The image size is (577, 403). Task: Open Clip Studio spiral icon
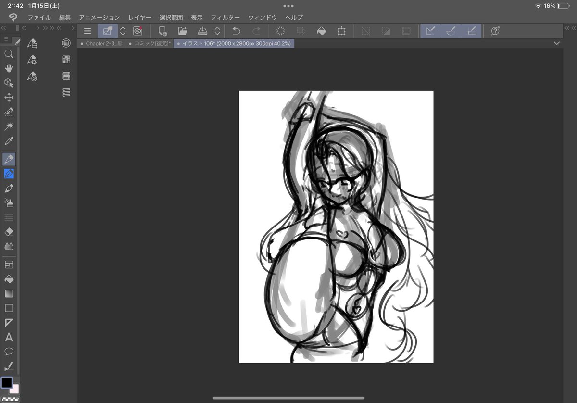[138, 31]
